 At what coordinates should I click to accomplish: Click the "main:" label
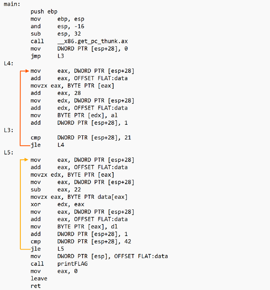point(12,4)
